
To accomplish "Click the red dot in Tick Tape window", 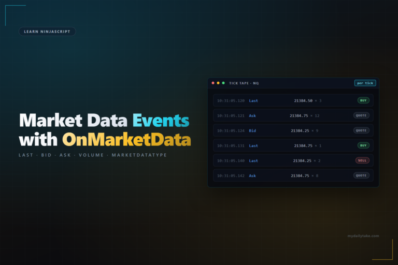I will point(213,83).
